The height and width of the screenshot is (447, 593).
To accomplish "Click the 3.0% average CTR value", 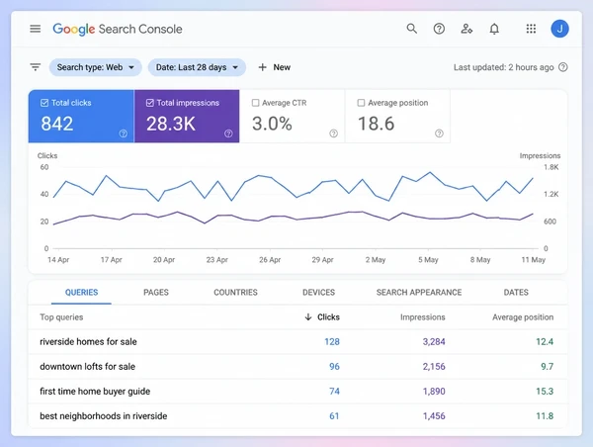I will click(272, 124).
